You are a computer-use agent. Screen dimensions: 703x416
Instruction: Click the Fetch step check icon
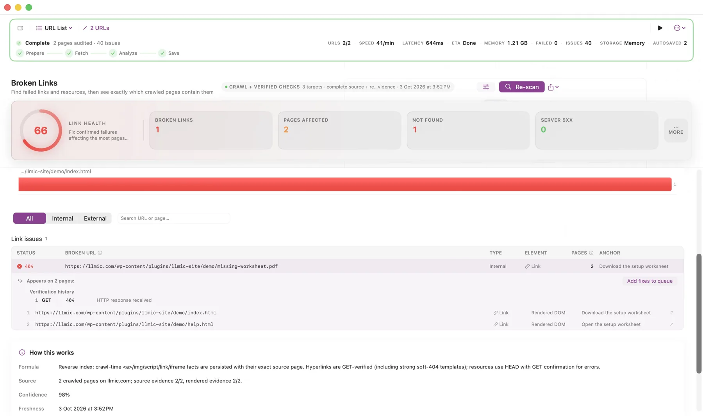(69, 53)
